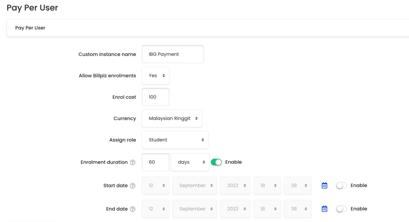Open the Allow Billplz enrolments dropdown

coord(155,76)
